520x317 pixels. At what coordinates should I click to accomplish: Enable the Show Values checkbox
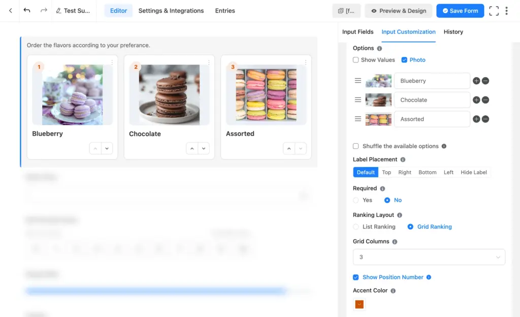[356, 59]
